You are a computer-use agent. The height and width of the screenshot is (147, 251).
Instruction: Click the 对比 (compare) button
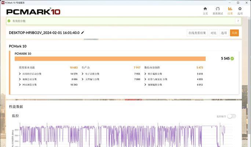click(213, 33)
